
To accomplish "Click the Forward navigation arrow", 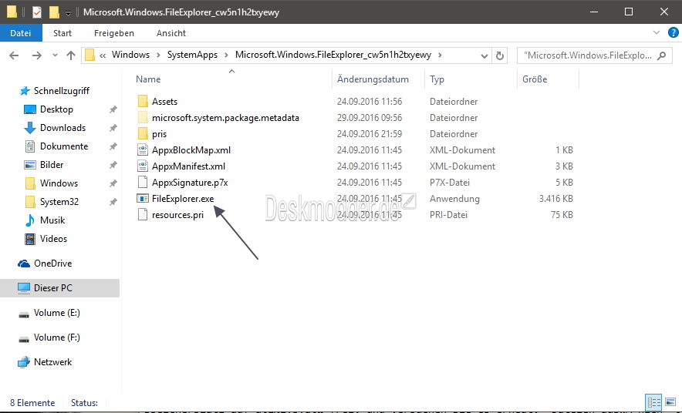I will click(37, 55).
